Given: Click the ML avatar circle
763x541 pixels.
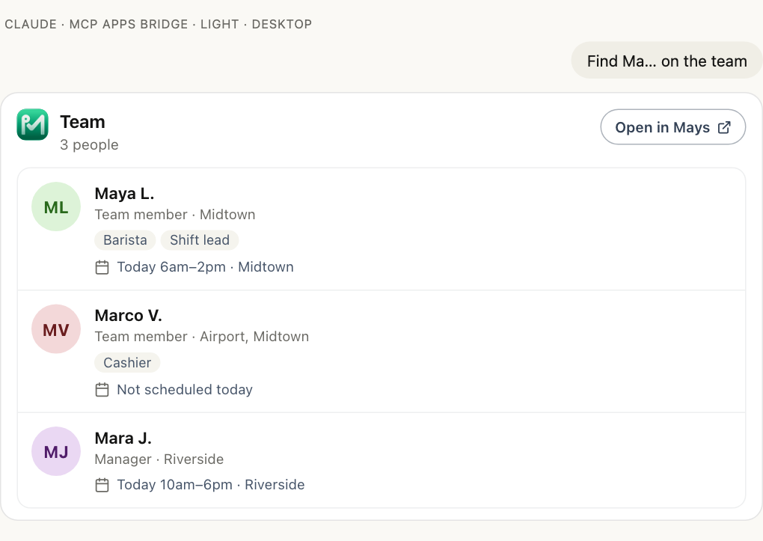Looking at the screenshot, I should [56, 207].
